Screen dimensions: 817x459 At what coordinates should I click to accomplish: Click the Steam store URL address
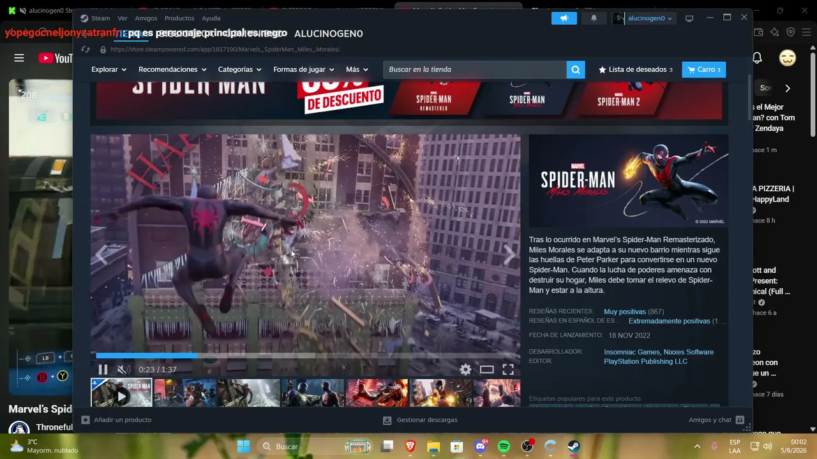(x=225, y=49)
